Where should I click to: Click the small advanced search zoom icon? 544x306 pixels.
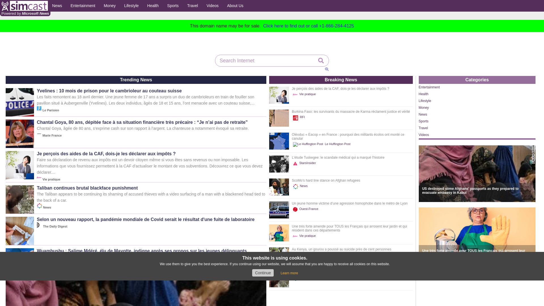coord(327,69)
